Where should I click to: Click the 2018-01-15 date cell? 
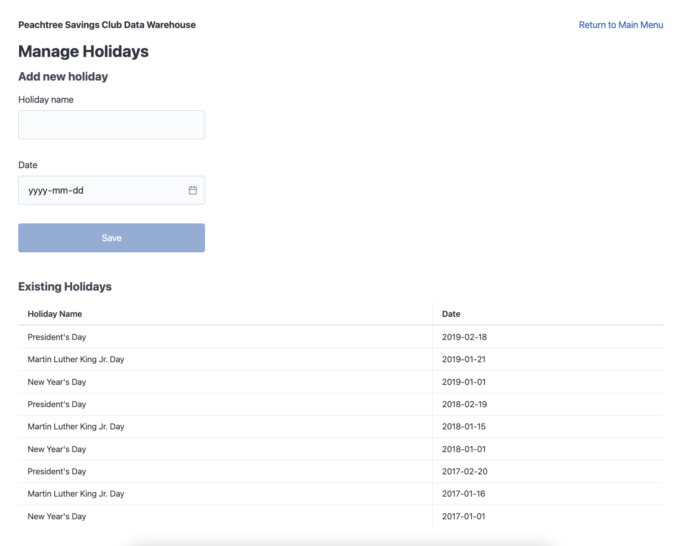tap(464, 426)
